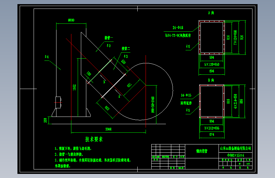275x178 pixels.
Task: Select the 674 dimension in B view
Action: tap(212, 135)
